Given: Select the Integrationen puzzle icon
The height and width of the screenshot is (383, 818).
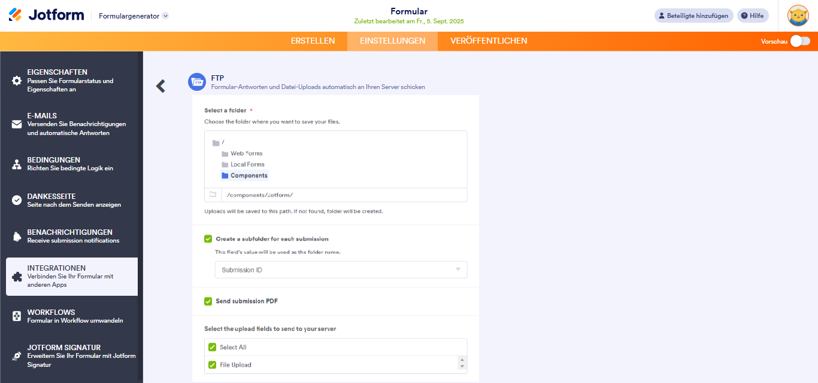Looking at the screenshot, I should point(16,276).
